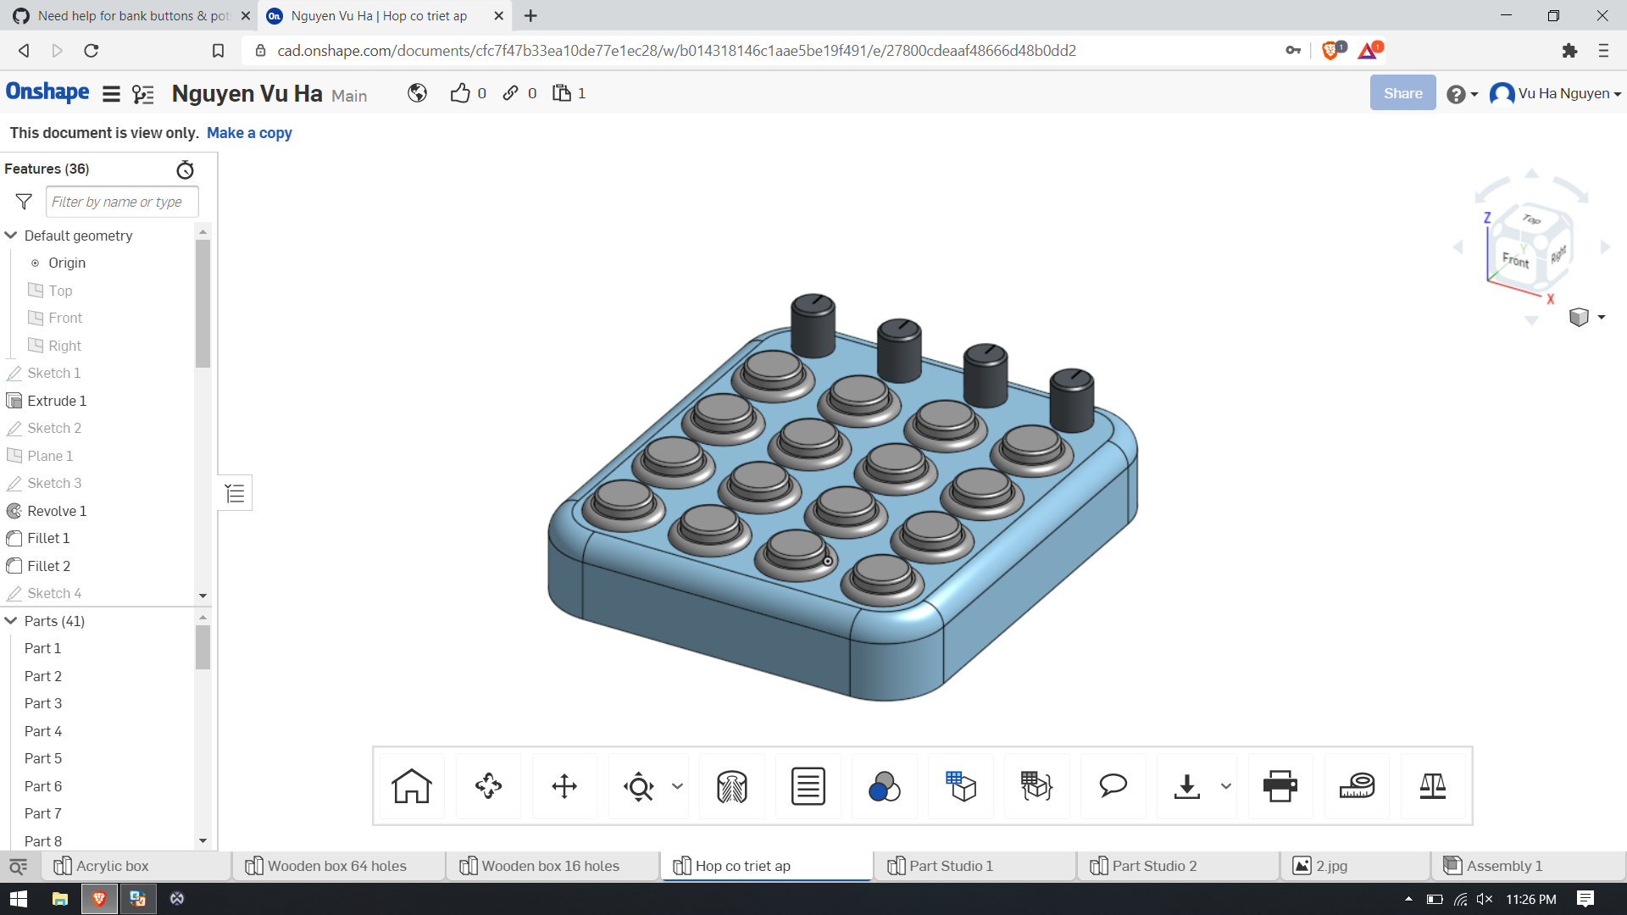The width and height of the screenshot is (1627, 915).
Task: Click the view cube orientation dropdown
Action: click(x=1601, y=317)
